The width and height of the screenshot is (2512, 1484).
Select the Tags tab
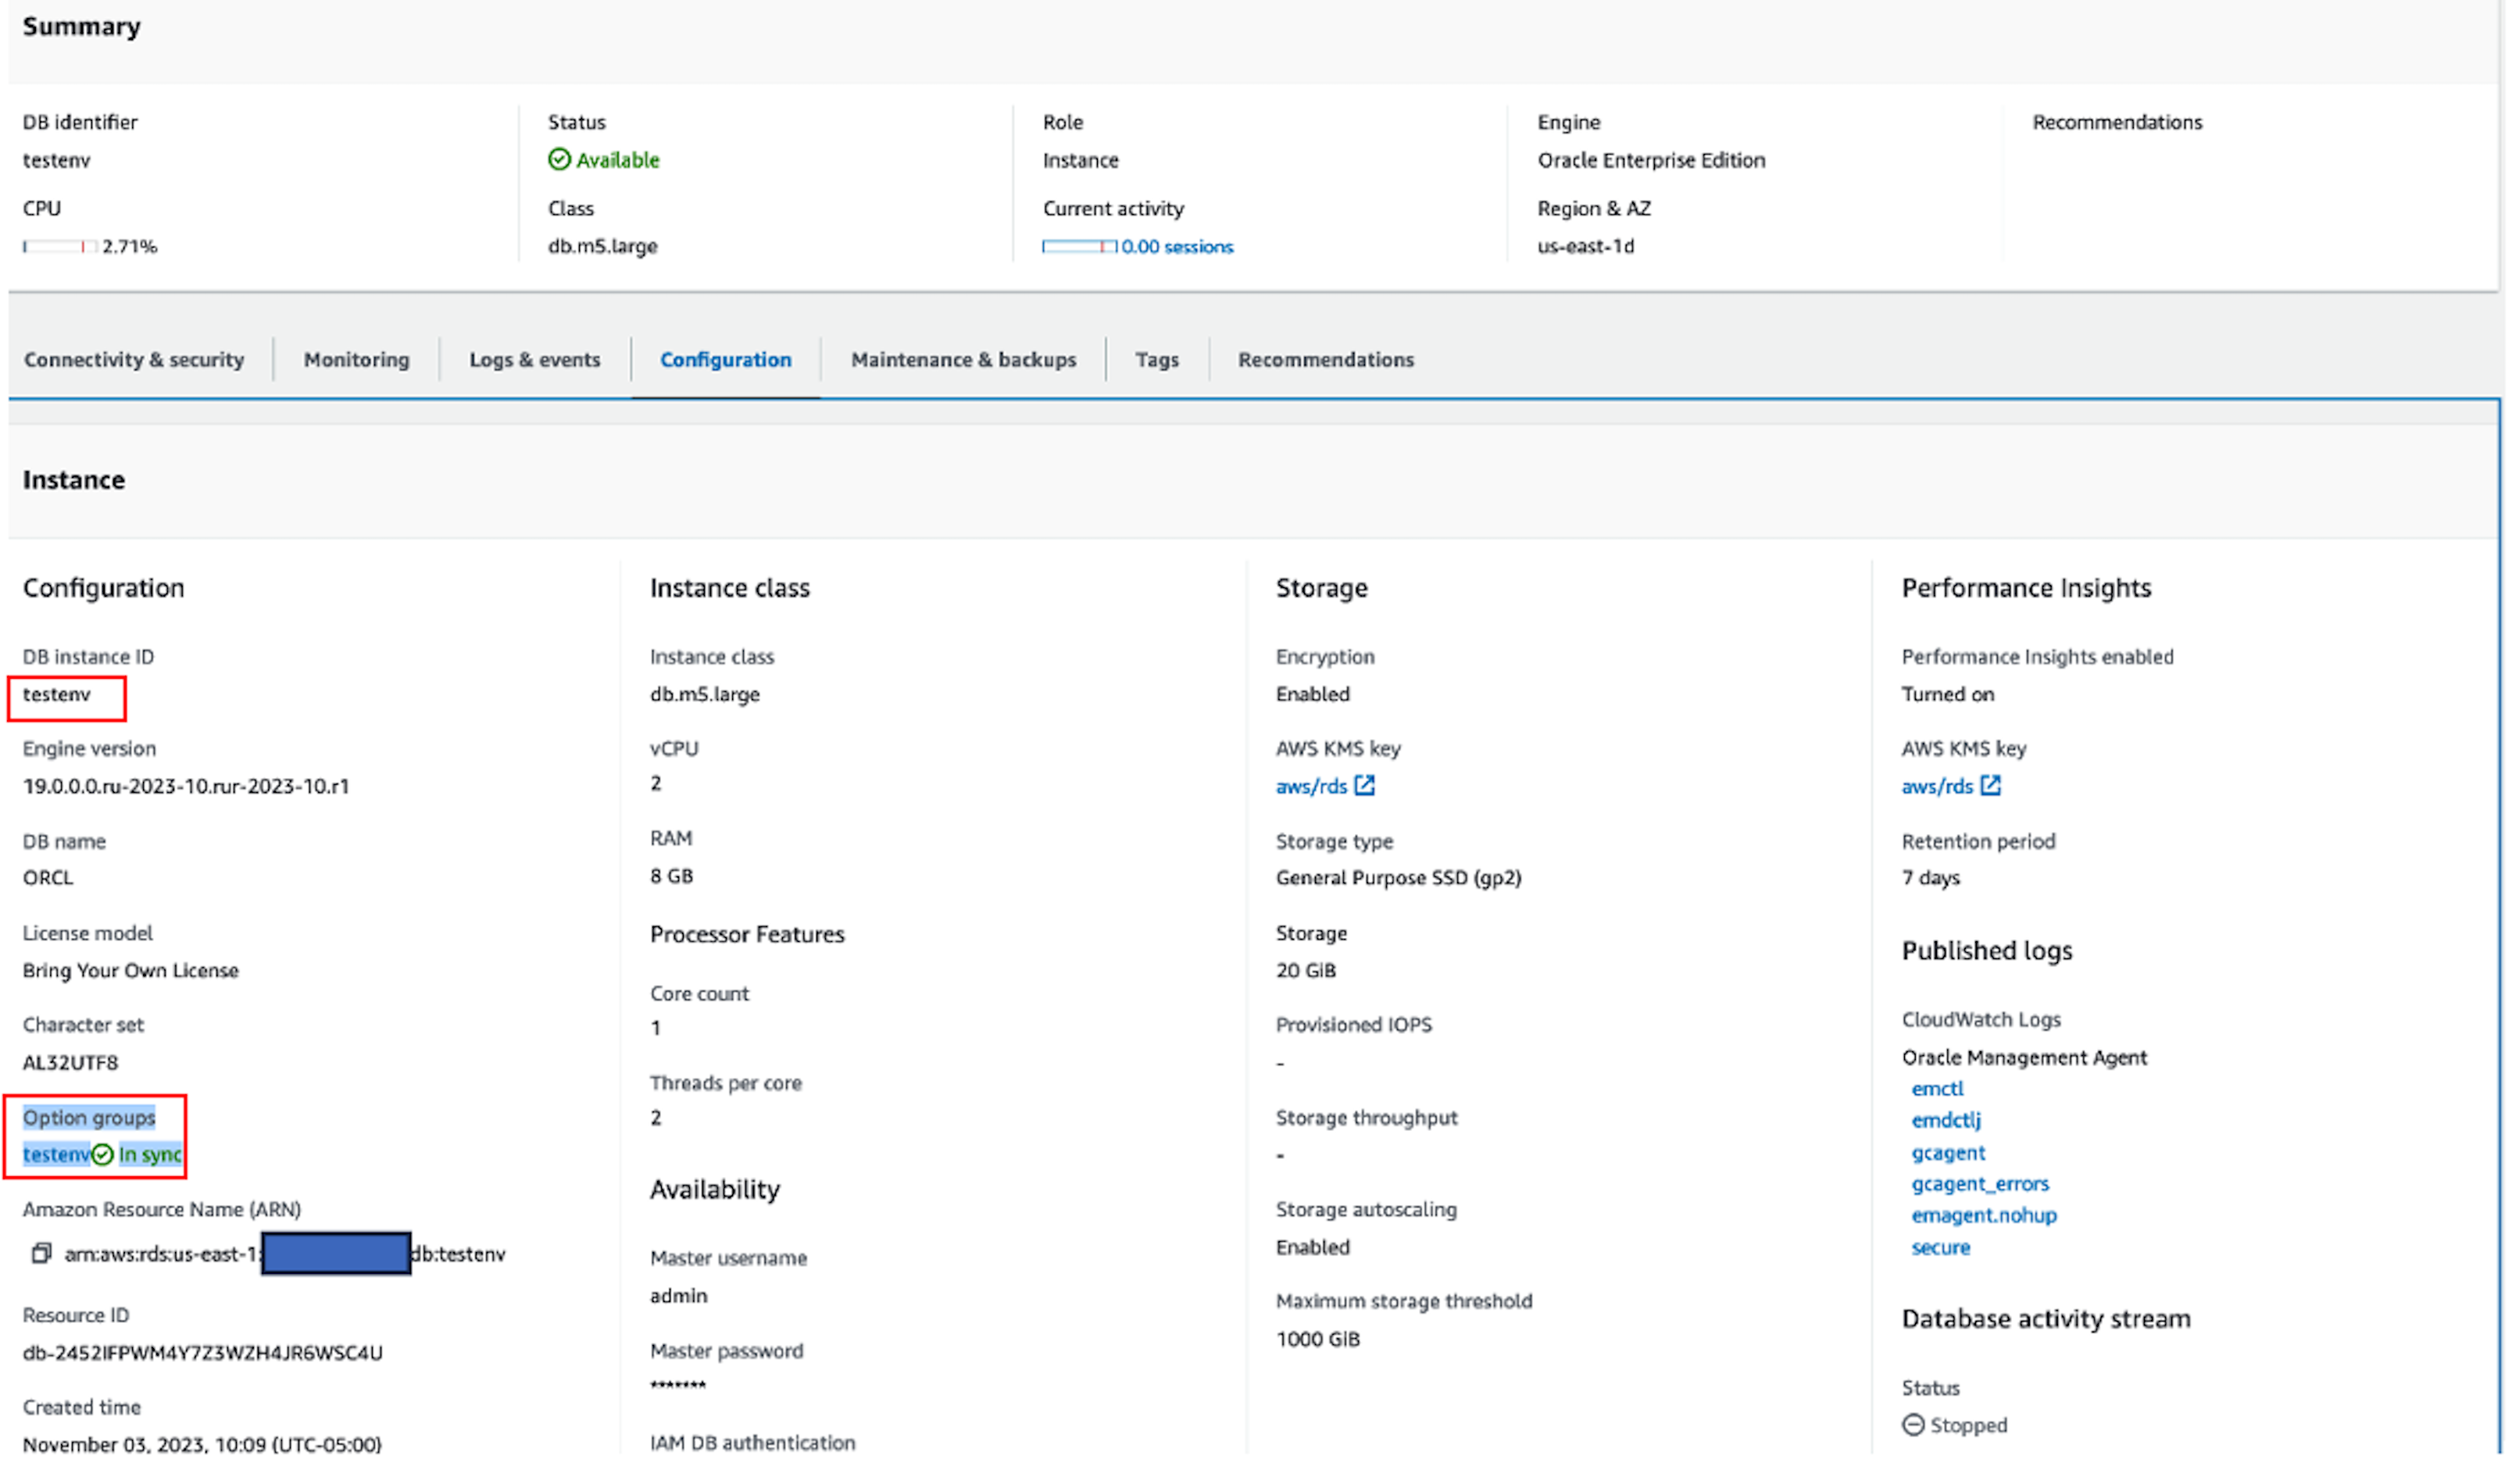pyautogui.click(x=1156, y=360)
